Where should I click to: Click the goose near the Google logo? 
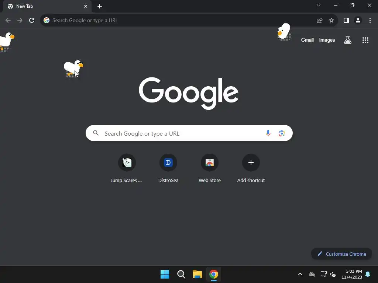73,69
